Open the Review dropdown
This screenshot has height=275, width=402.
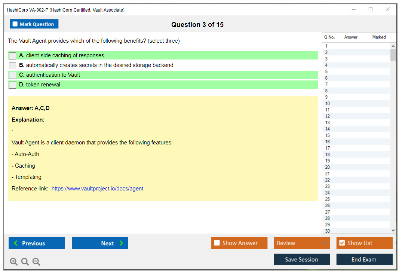302,243
